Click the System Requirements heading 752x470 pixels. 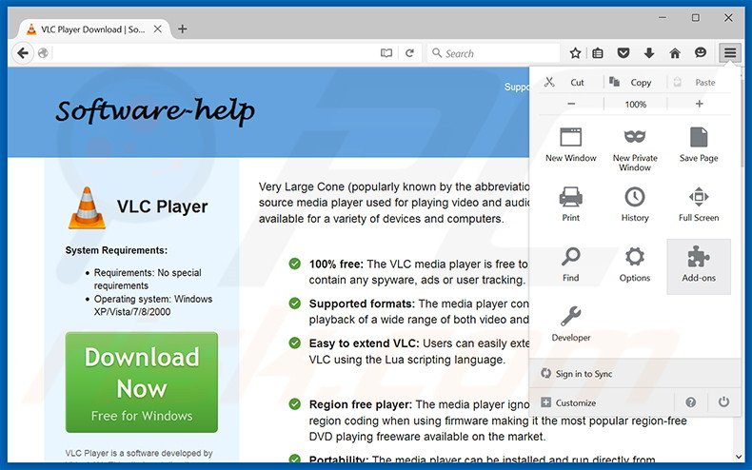pyautogui.click(x=116, y=250)
